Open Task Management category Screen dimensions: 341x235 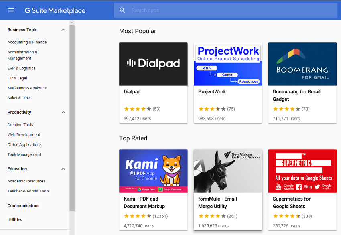click(24, 154)
